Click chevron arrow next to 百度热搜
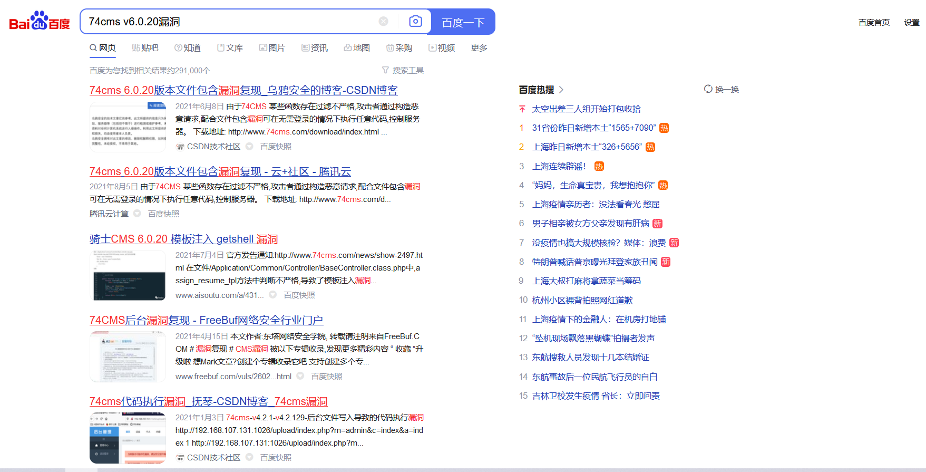 coord(561,90)
